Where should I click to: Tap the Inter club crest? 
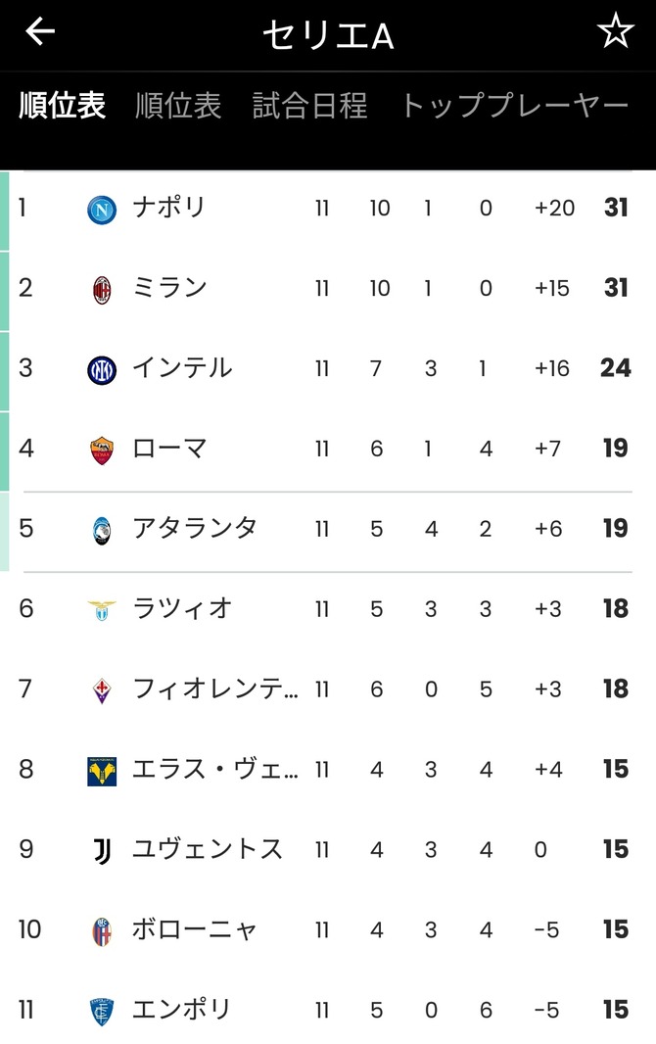point(102,370)
